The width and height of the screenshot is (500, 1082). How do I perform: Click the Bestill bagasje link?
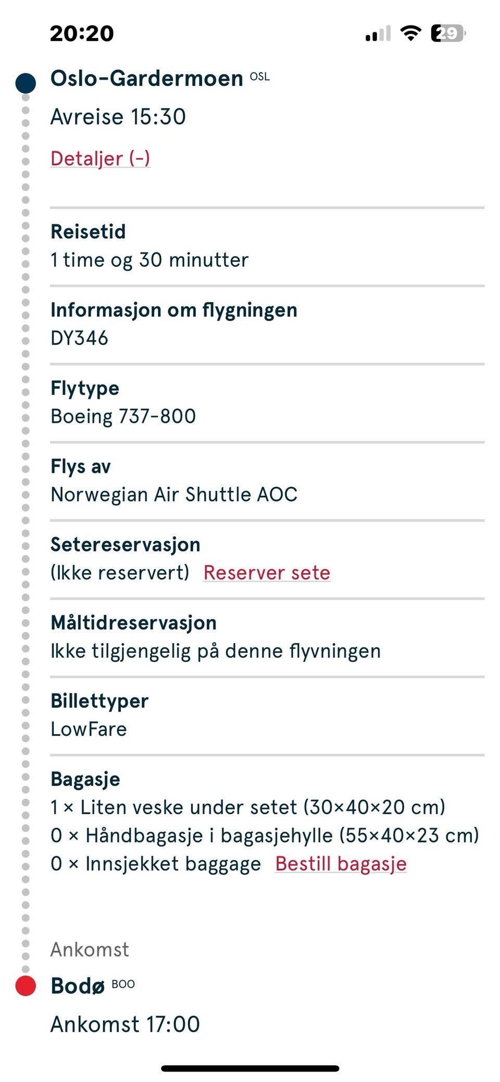pos(341,863)
